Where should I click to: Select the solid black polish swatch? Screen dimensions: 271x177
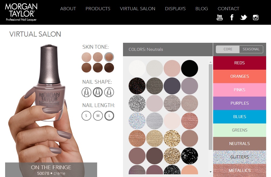point(190,68)
